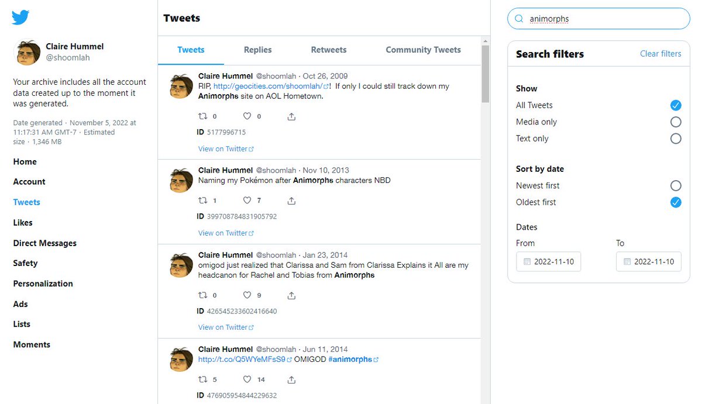This screenshot has height=404, width=702.
Task: Click the tweet list vertical scrollbar thumb
Action: click(x=486, y=74)
